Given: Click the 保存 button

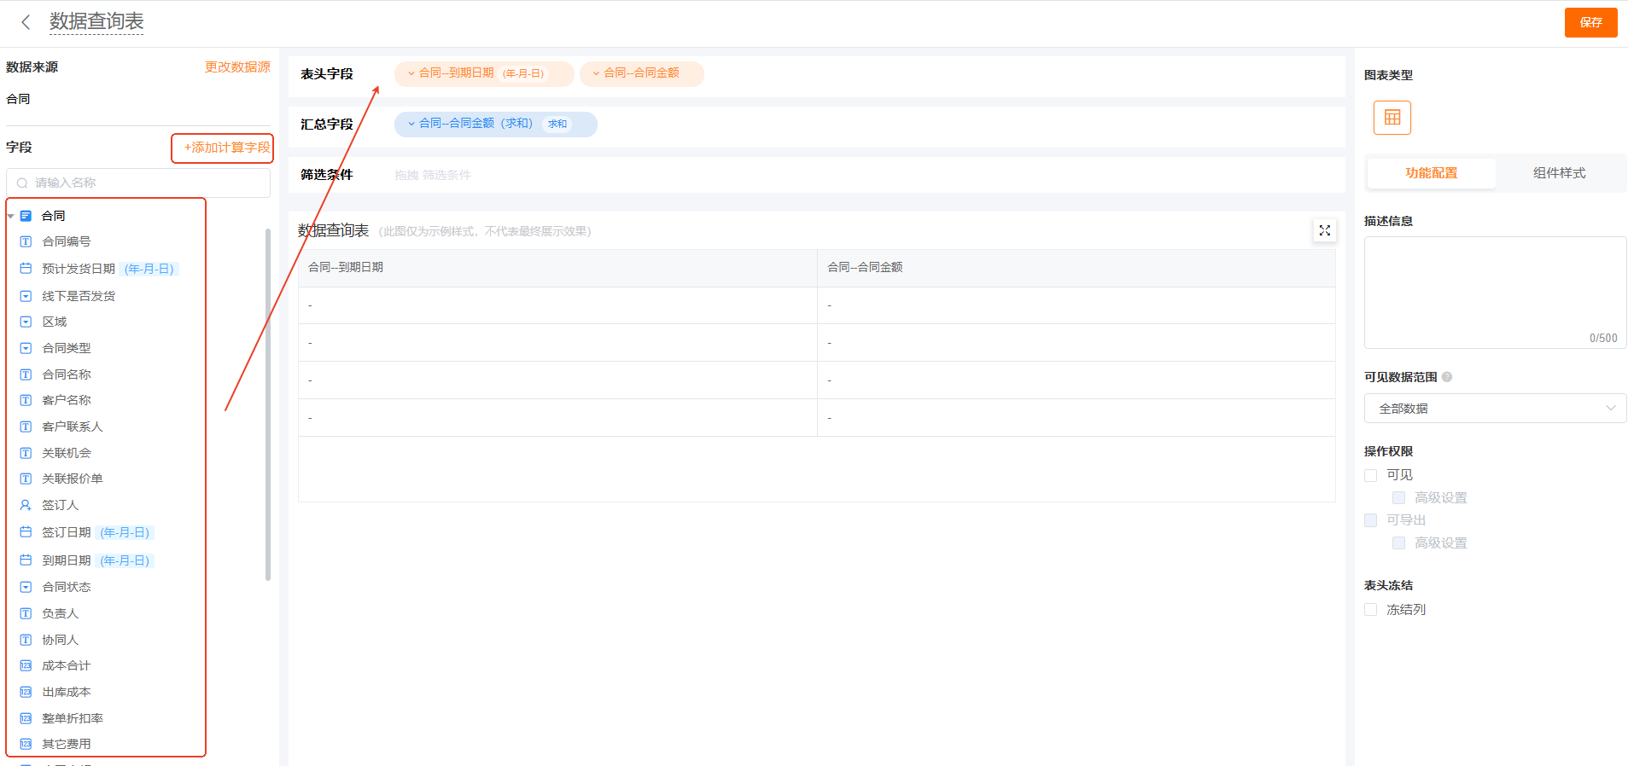Looking at the screenshot, I should [x=1590, y=22].
